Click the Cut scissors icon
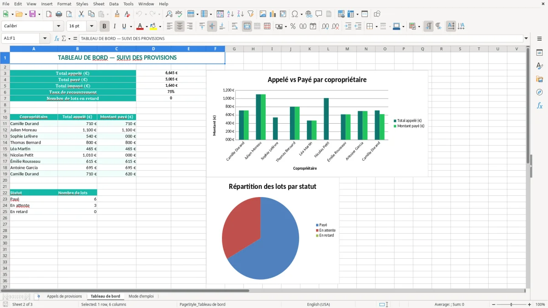Image resolution: width=548 pixels, height=308 pixels. tap(81, 14)
